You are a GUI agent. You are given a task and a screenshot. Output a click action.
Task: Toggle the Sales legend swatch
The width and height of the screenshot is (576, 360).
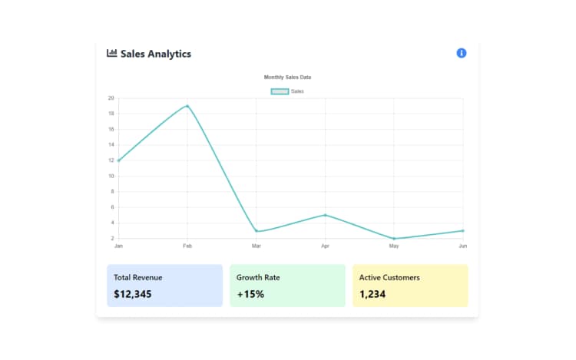click(280, 91)
